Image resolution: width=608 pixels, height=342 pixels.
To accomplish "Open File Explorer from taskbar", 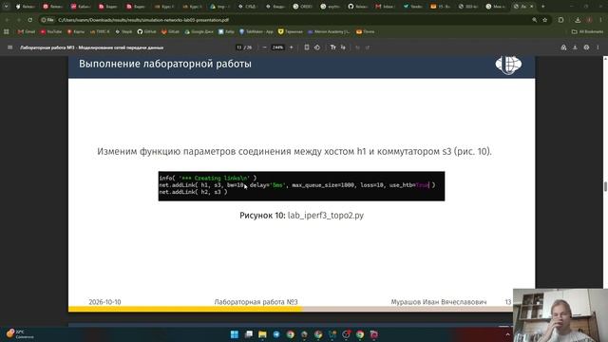I will [x=262, y=334].
